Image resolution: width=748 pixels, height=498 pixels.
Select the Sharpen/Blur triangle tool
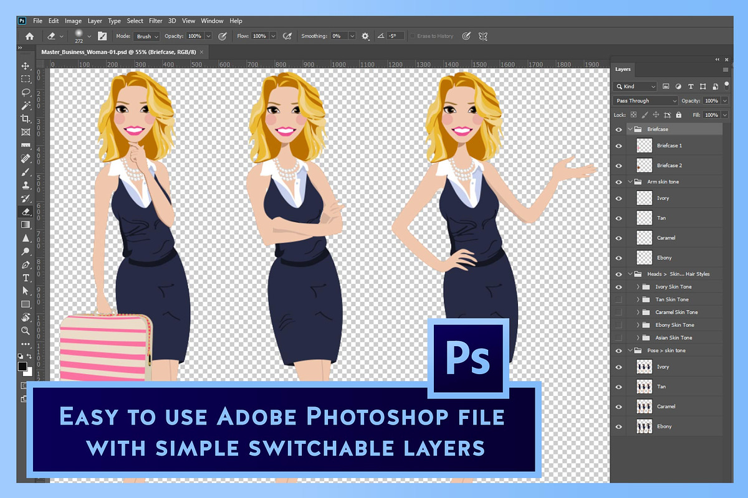[x=26, y=238]
